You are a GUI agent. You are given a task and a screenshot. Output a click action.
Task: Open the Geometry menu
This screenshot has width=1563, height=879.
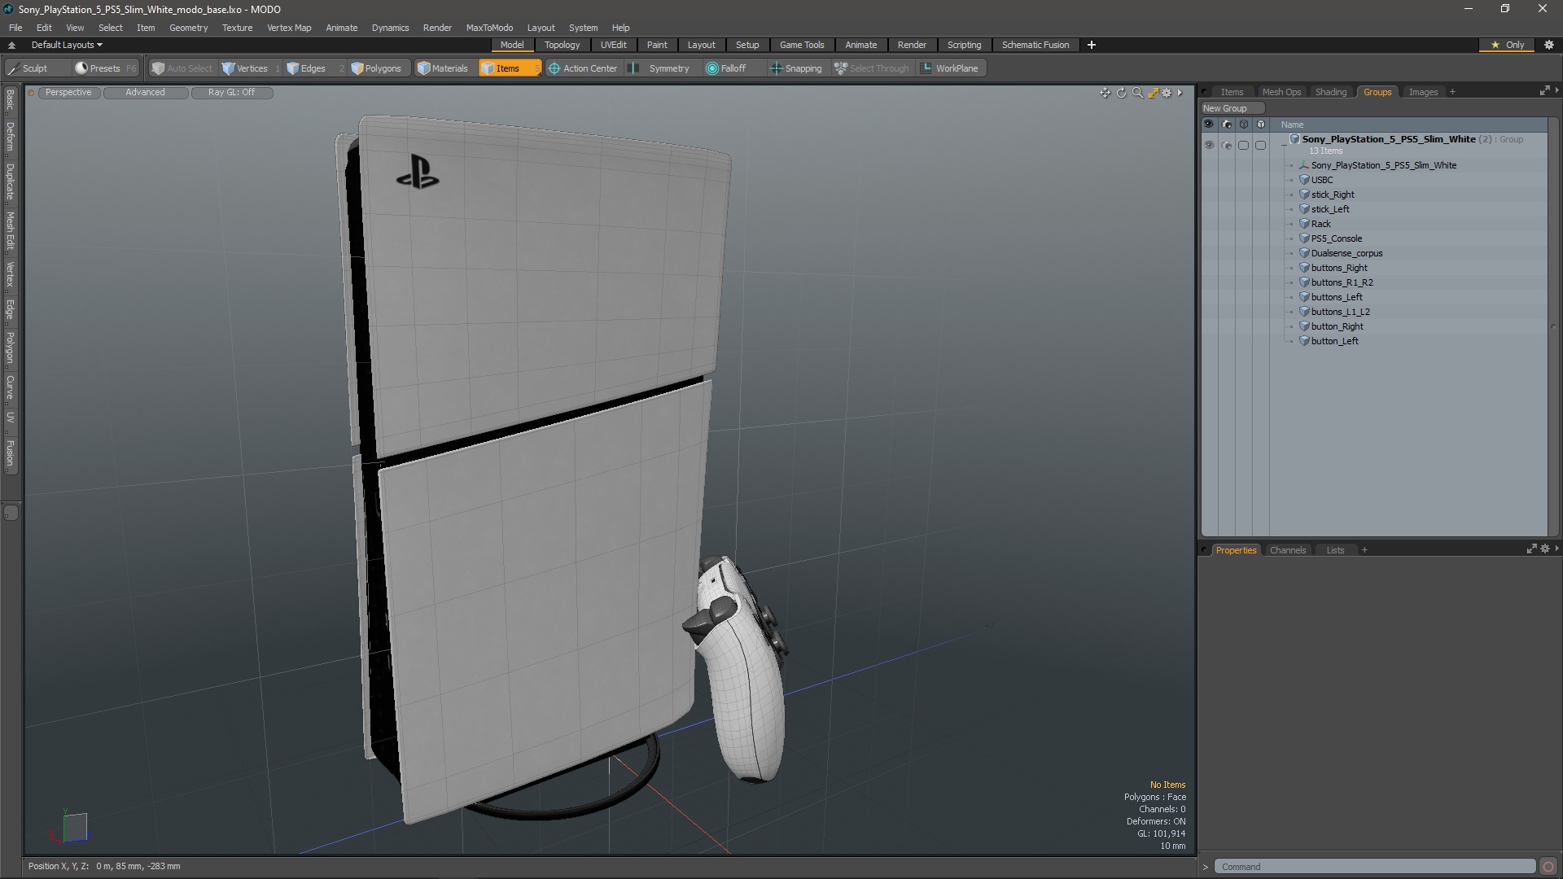(188, 28)
